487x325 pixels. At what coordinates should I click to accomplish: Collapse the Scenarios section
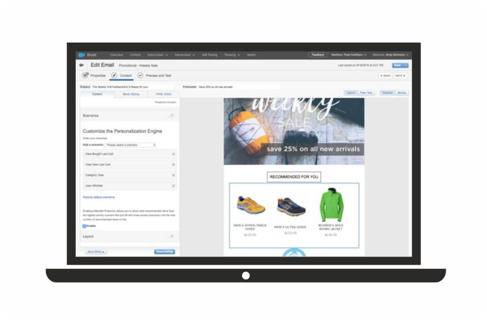click(172, 116)
